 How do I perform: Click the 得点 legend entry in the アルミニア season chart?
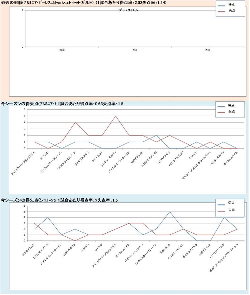[x=231, y=105]
